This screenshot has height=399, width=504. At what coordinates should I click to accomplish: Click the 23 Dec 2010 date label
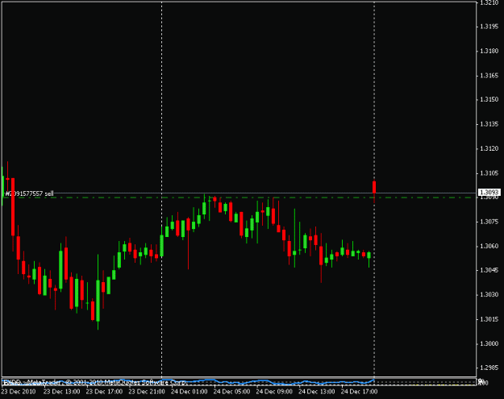[x=19, y=392]
